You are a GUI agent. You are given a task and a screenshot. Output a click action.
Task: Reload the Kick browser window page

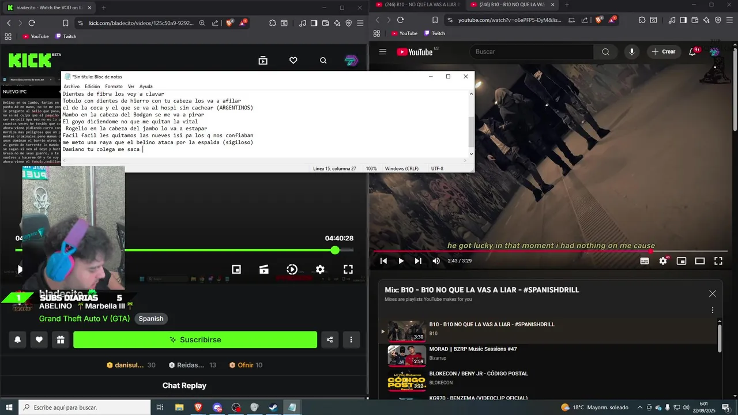click(32, 23)
